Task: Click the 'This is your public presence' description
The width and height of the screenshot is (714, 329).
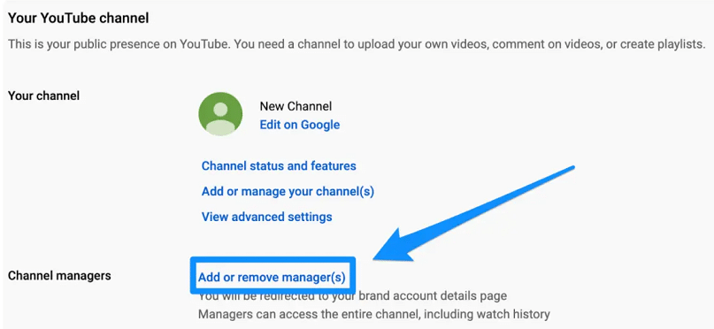Action: (x=357, y=44)
